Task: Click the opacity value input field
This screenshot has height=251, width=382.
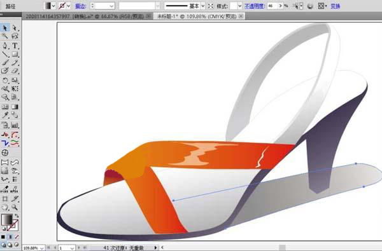Action: point(273,6)
